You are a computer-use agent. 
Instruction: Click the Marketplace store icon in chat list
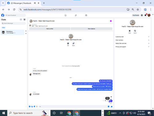3,32
